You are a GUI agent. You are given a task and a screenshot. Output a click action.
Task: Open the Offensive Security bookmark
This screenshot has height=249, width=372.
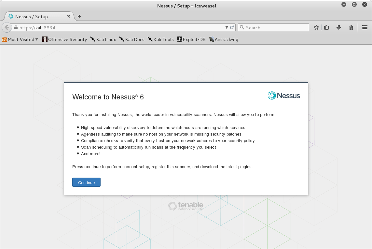[x=64, y=39]
